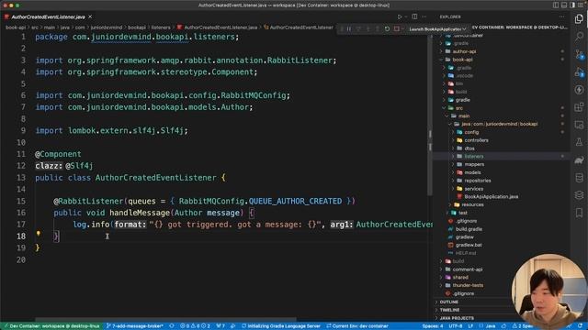Select the mappers folder
The image size is (588, 330).
click(474, 165)
